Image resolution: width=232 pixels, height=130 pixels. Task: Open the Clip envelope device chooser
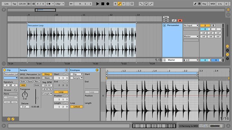click(76, 74)
